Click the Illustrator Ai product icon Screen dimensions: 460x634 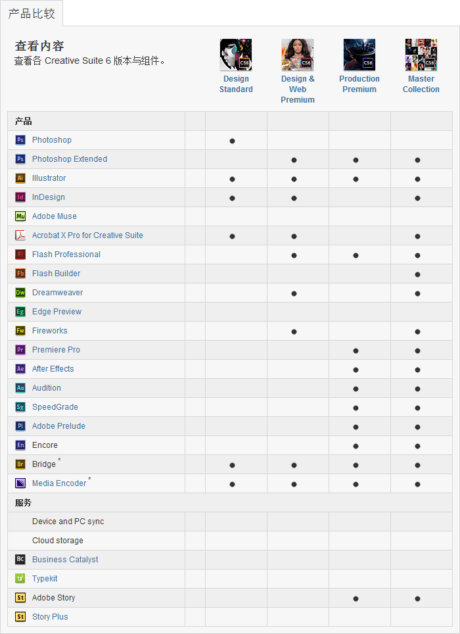[20, 178]
